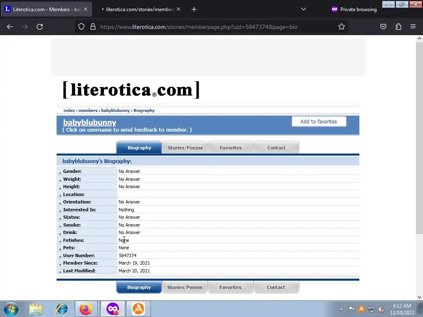Open the members breadcrumb link
The width and height of the screenshot is (423, 317).
[x=88, y=111]
